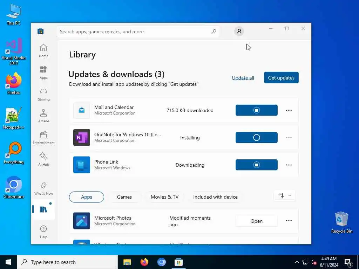Image resolution: width=359 pixels, height=269 pixels.
Task: Open more options for Mail and Calendar
Action: (289, 110)
